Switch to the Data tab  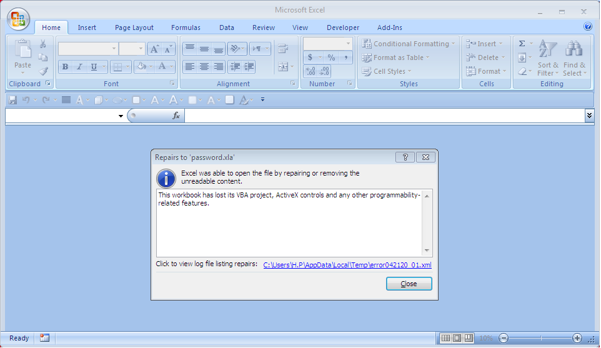(x=227, y=27)
